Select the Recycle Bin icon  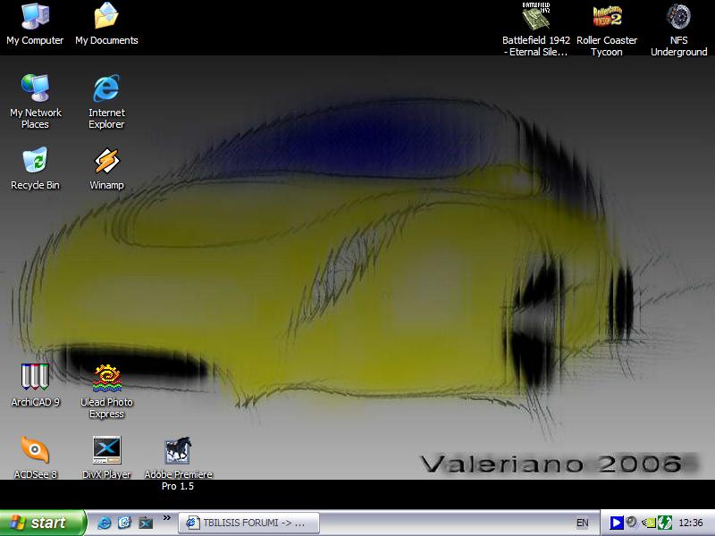[x=35, y=162]
